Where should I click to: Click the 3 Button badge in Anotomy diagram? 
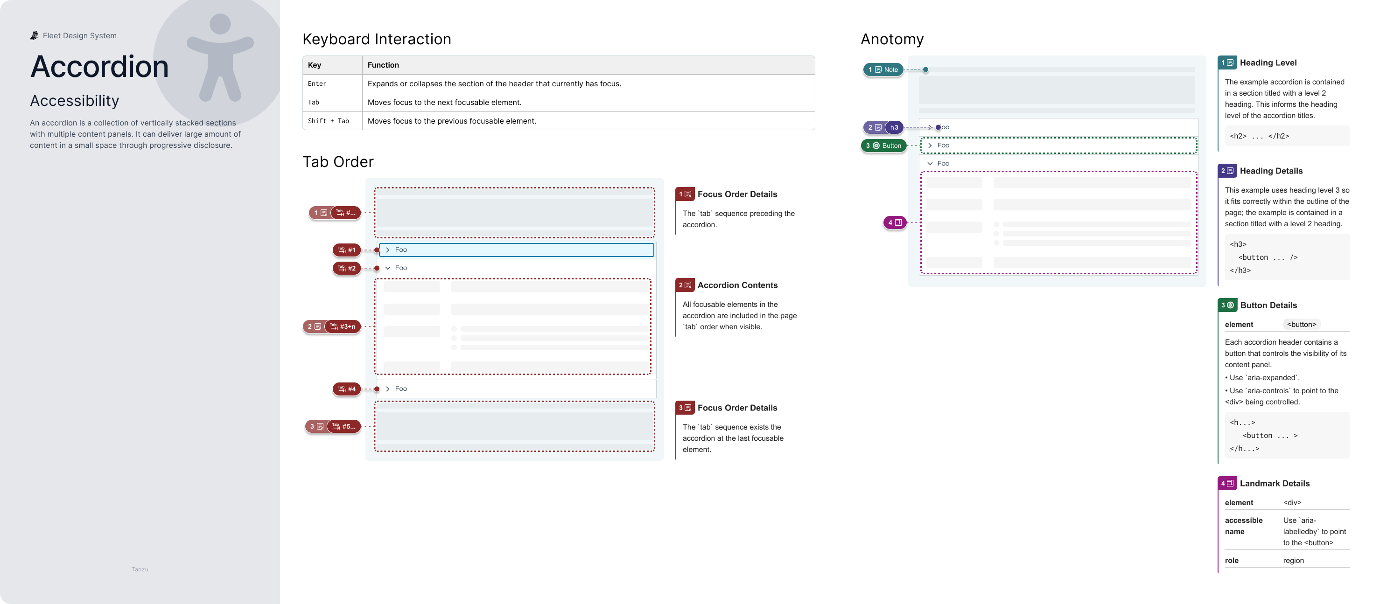pos(884,146)
